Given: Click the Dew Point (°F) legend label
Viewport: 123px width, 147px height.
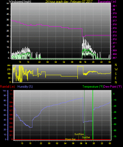Looking at the screenshot, I should coord(112,87).
